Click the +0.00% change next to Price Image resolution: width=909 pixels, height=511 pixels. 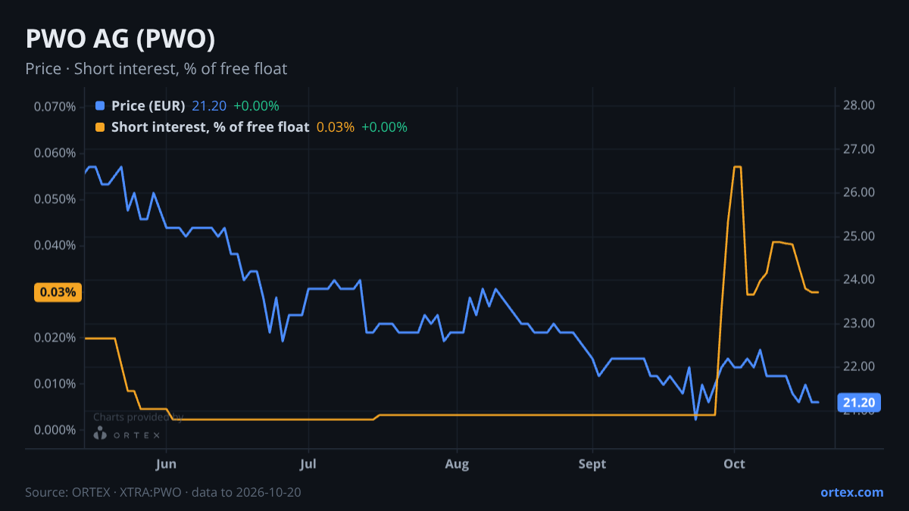pos(256,106)
